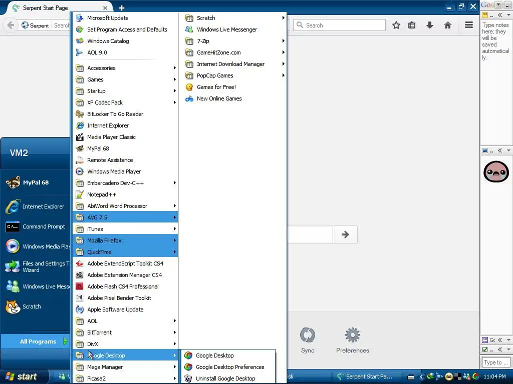513x384 pixels.
Task: Launch Adobe ExtendScript Toolkit CS4
Action: tap(125, 263)
